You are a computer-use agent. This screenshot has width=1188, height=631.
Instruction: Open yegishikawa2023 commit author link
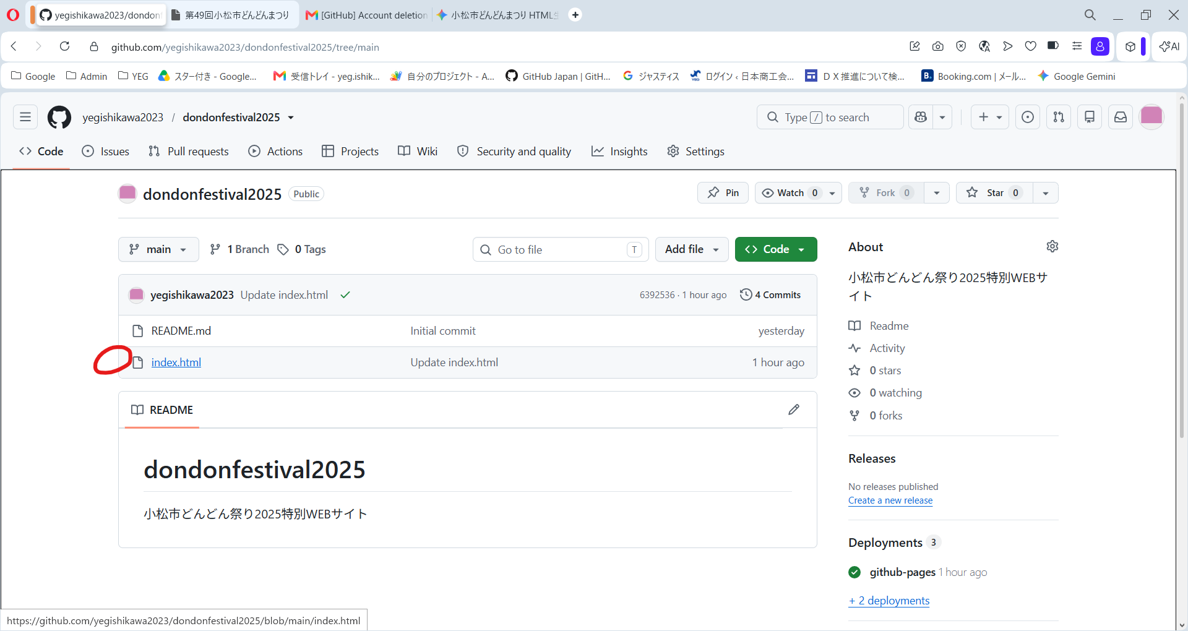[x=192, y=295]
